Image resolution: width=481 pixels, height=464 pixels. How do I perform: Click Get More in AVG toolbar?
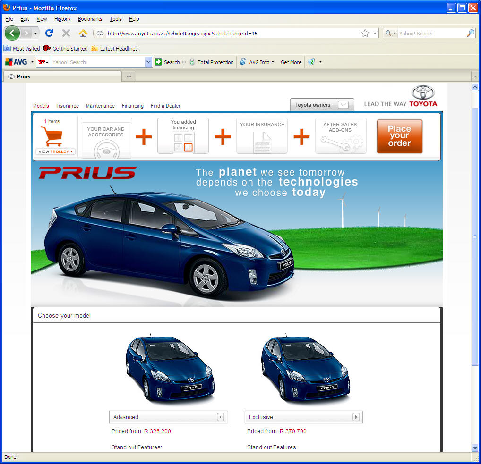(291, 62)
